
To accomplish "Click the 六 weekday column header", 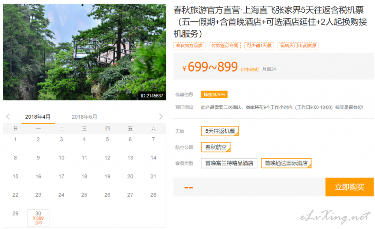I will pyautogui.click(x=153, y=129).
